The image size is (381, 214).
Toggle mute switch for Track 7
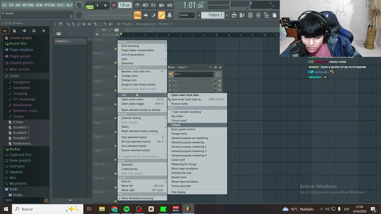(x=115, y=132)
